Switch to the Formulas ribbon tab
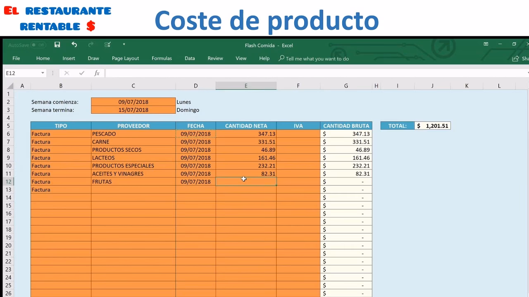529x297 pixels. [162, 58]
